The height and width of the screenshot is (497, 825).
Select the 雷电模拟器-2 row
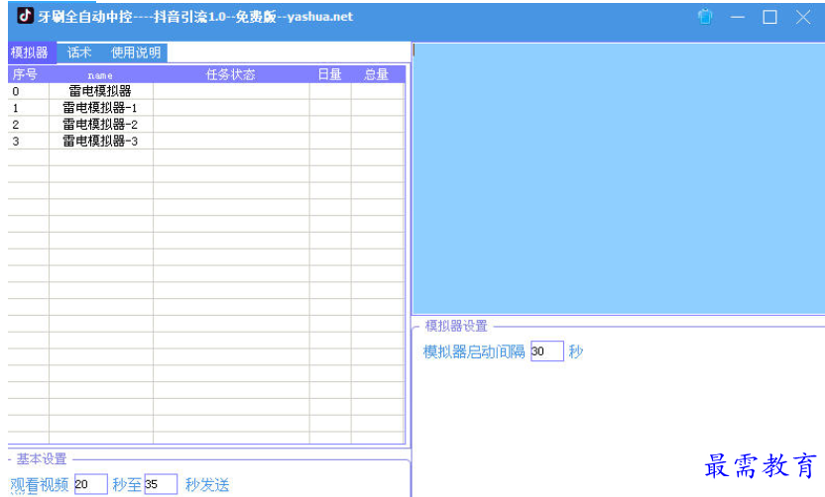tap(206, 125)
